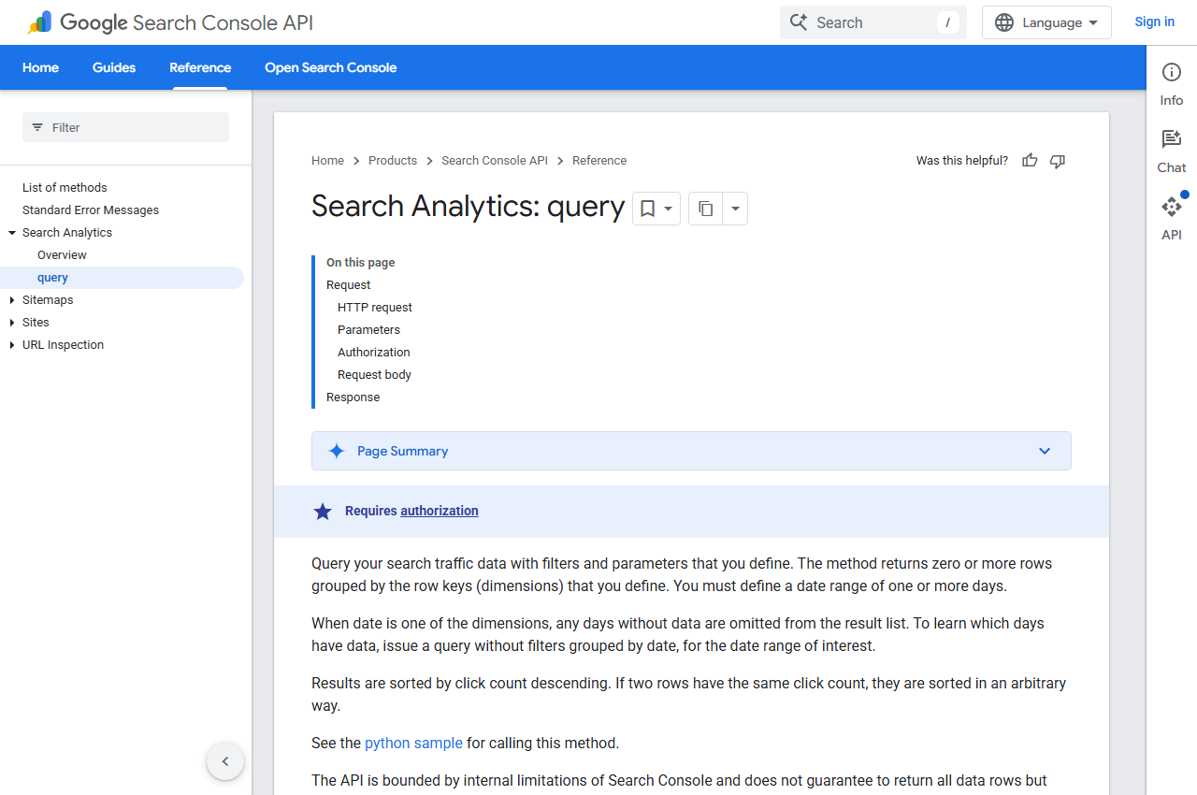1197x795 pixels.
Task: Click the sidebar Filter field
Action: pyautogui.click(x=125, y=127)
